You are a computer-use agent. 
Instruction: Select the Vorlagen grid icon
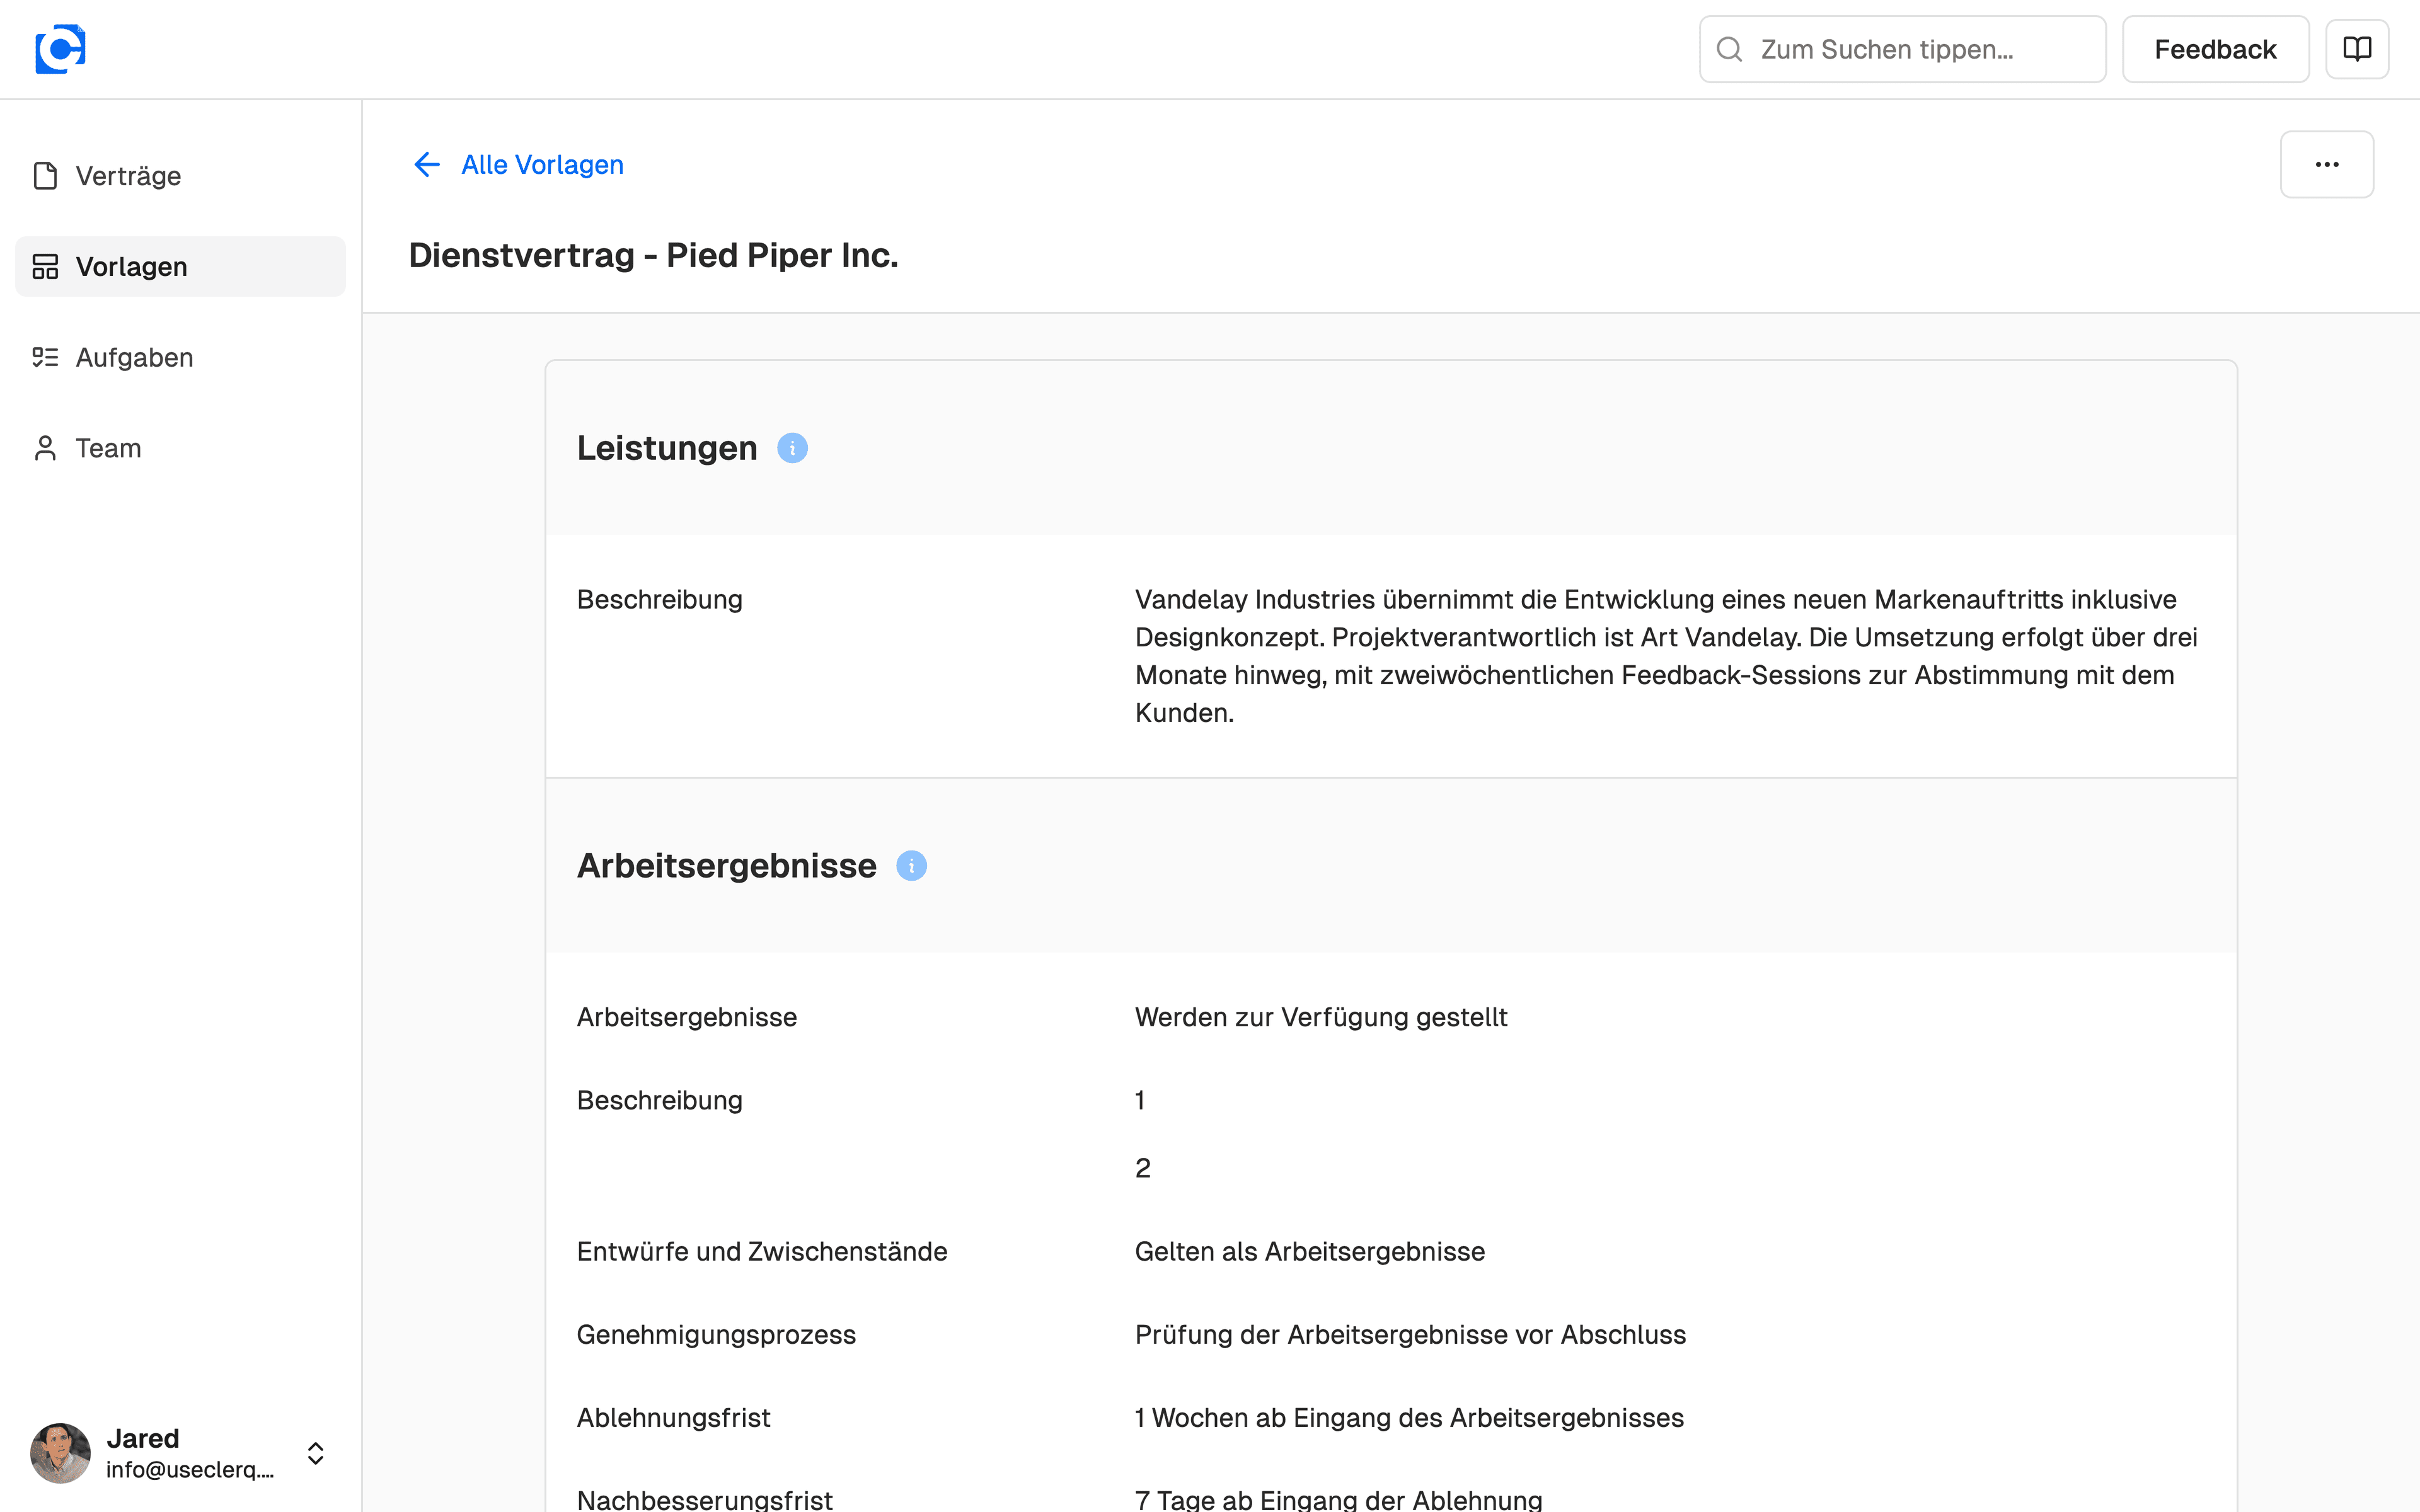(x=45, y=266)
